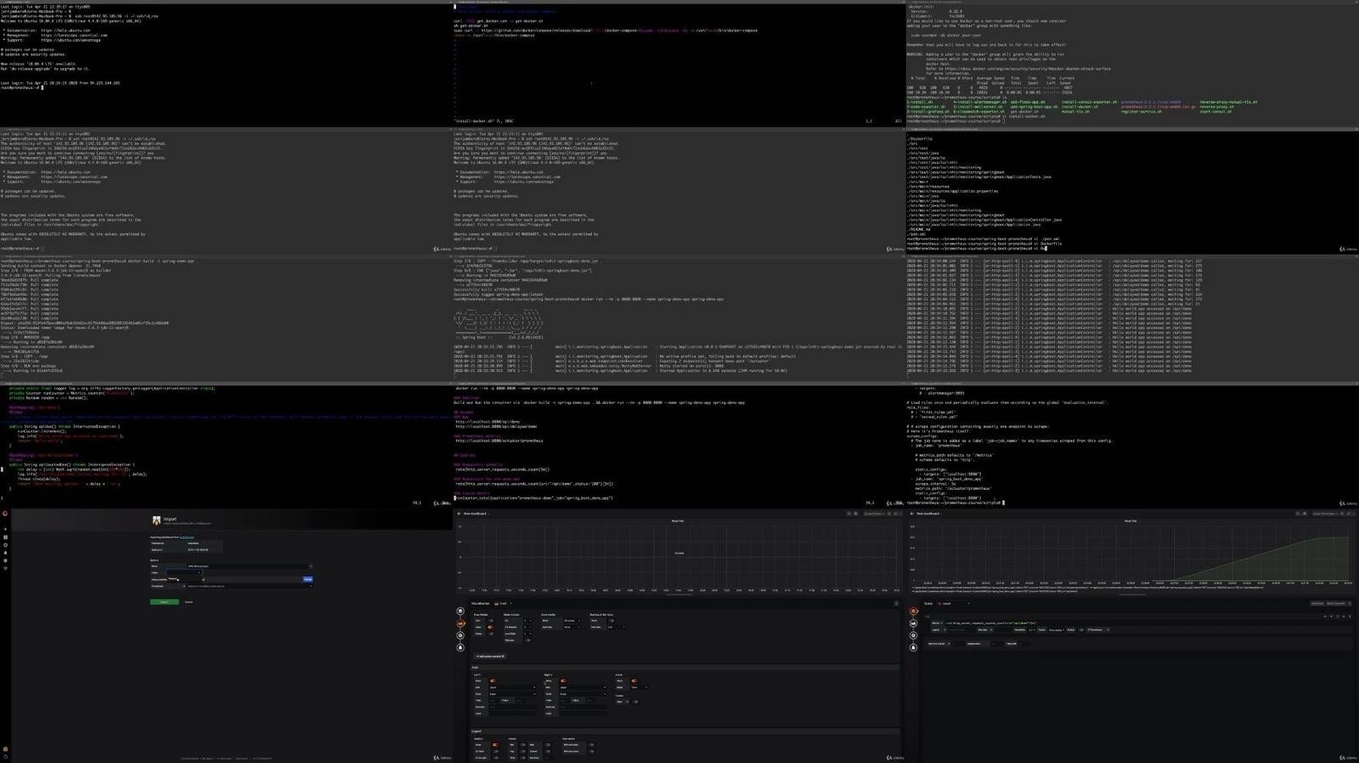Click user avatar in Import frame sidebar
This screenshot has width=1359, height=763.
click(x=5, y=749)
